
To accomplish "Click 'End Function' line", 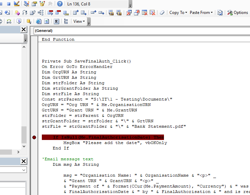I will click(x=58, y=39).
